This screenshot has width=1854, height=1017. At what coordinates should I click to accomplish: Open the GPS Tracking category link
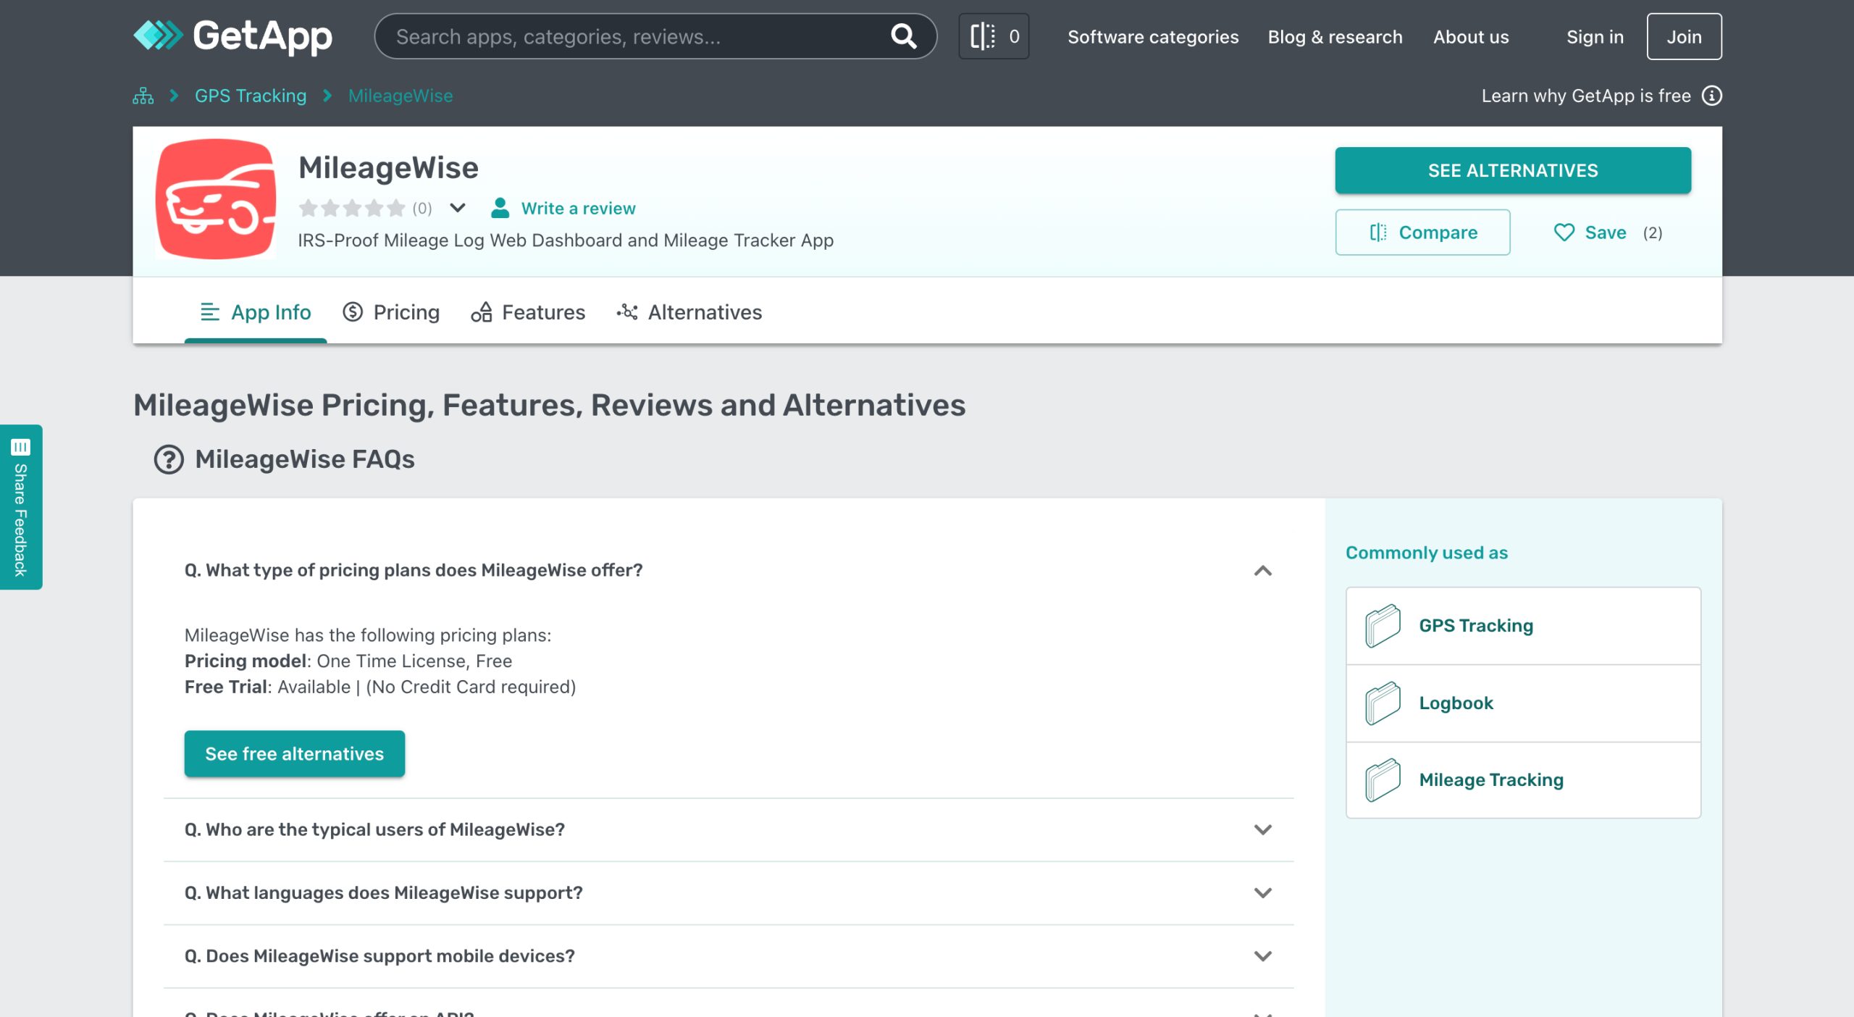(1476, 625)
